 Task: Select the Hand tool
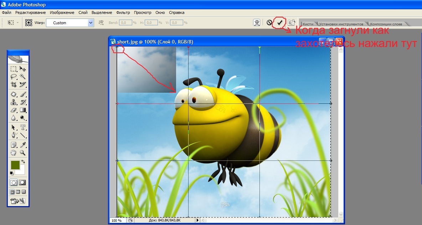coord(14,153)
